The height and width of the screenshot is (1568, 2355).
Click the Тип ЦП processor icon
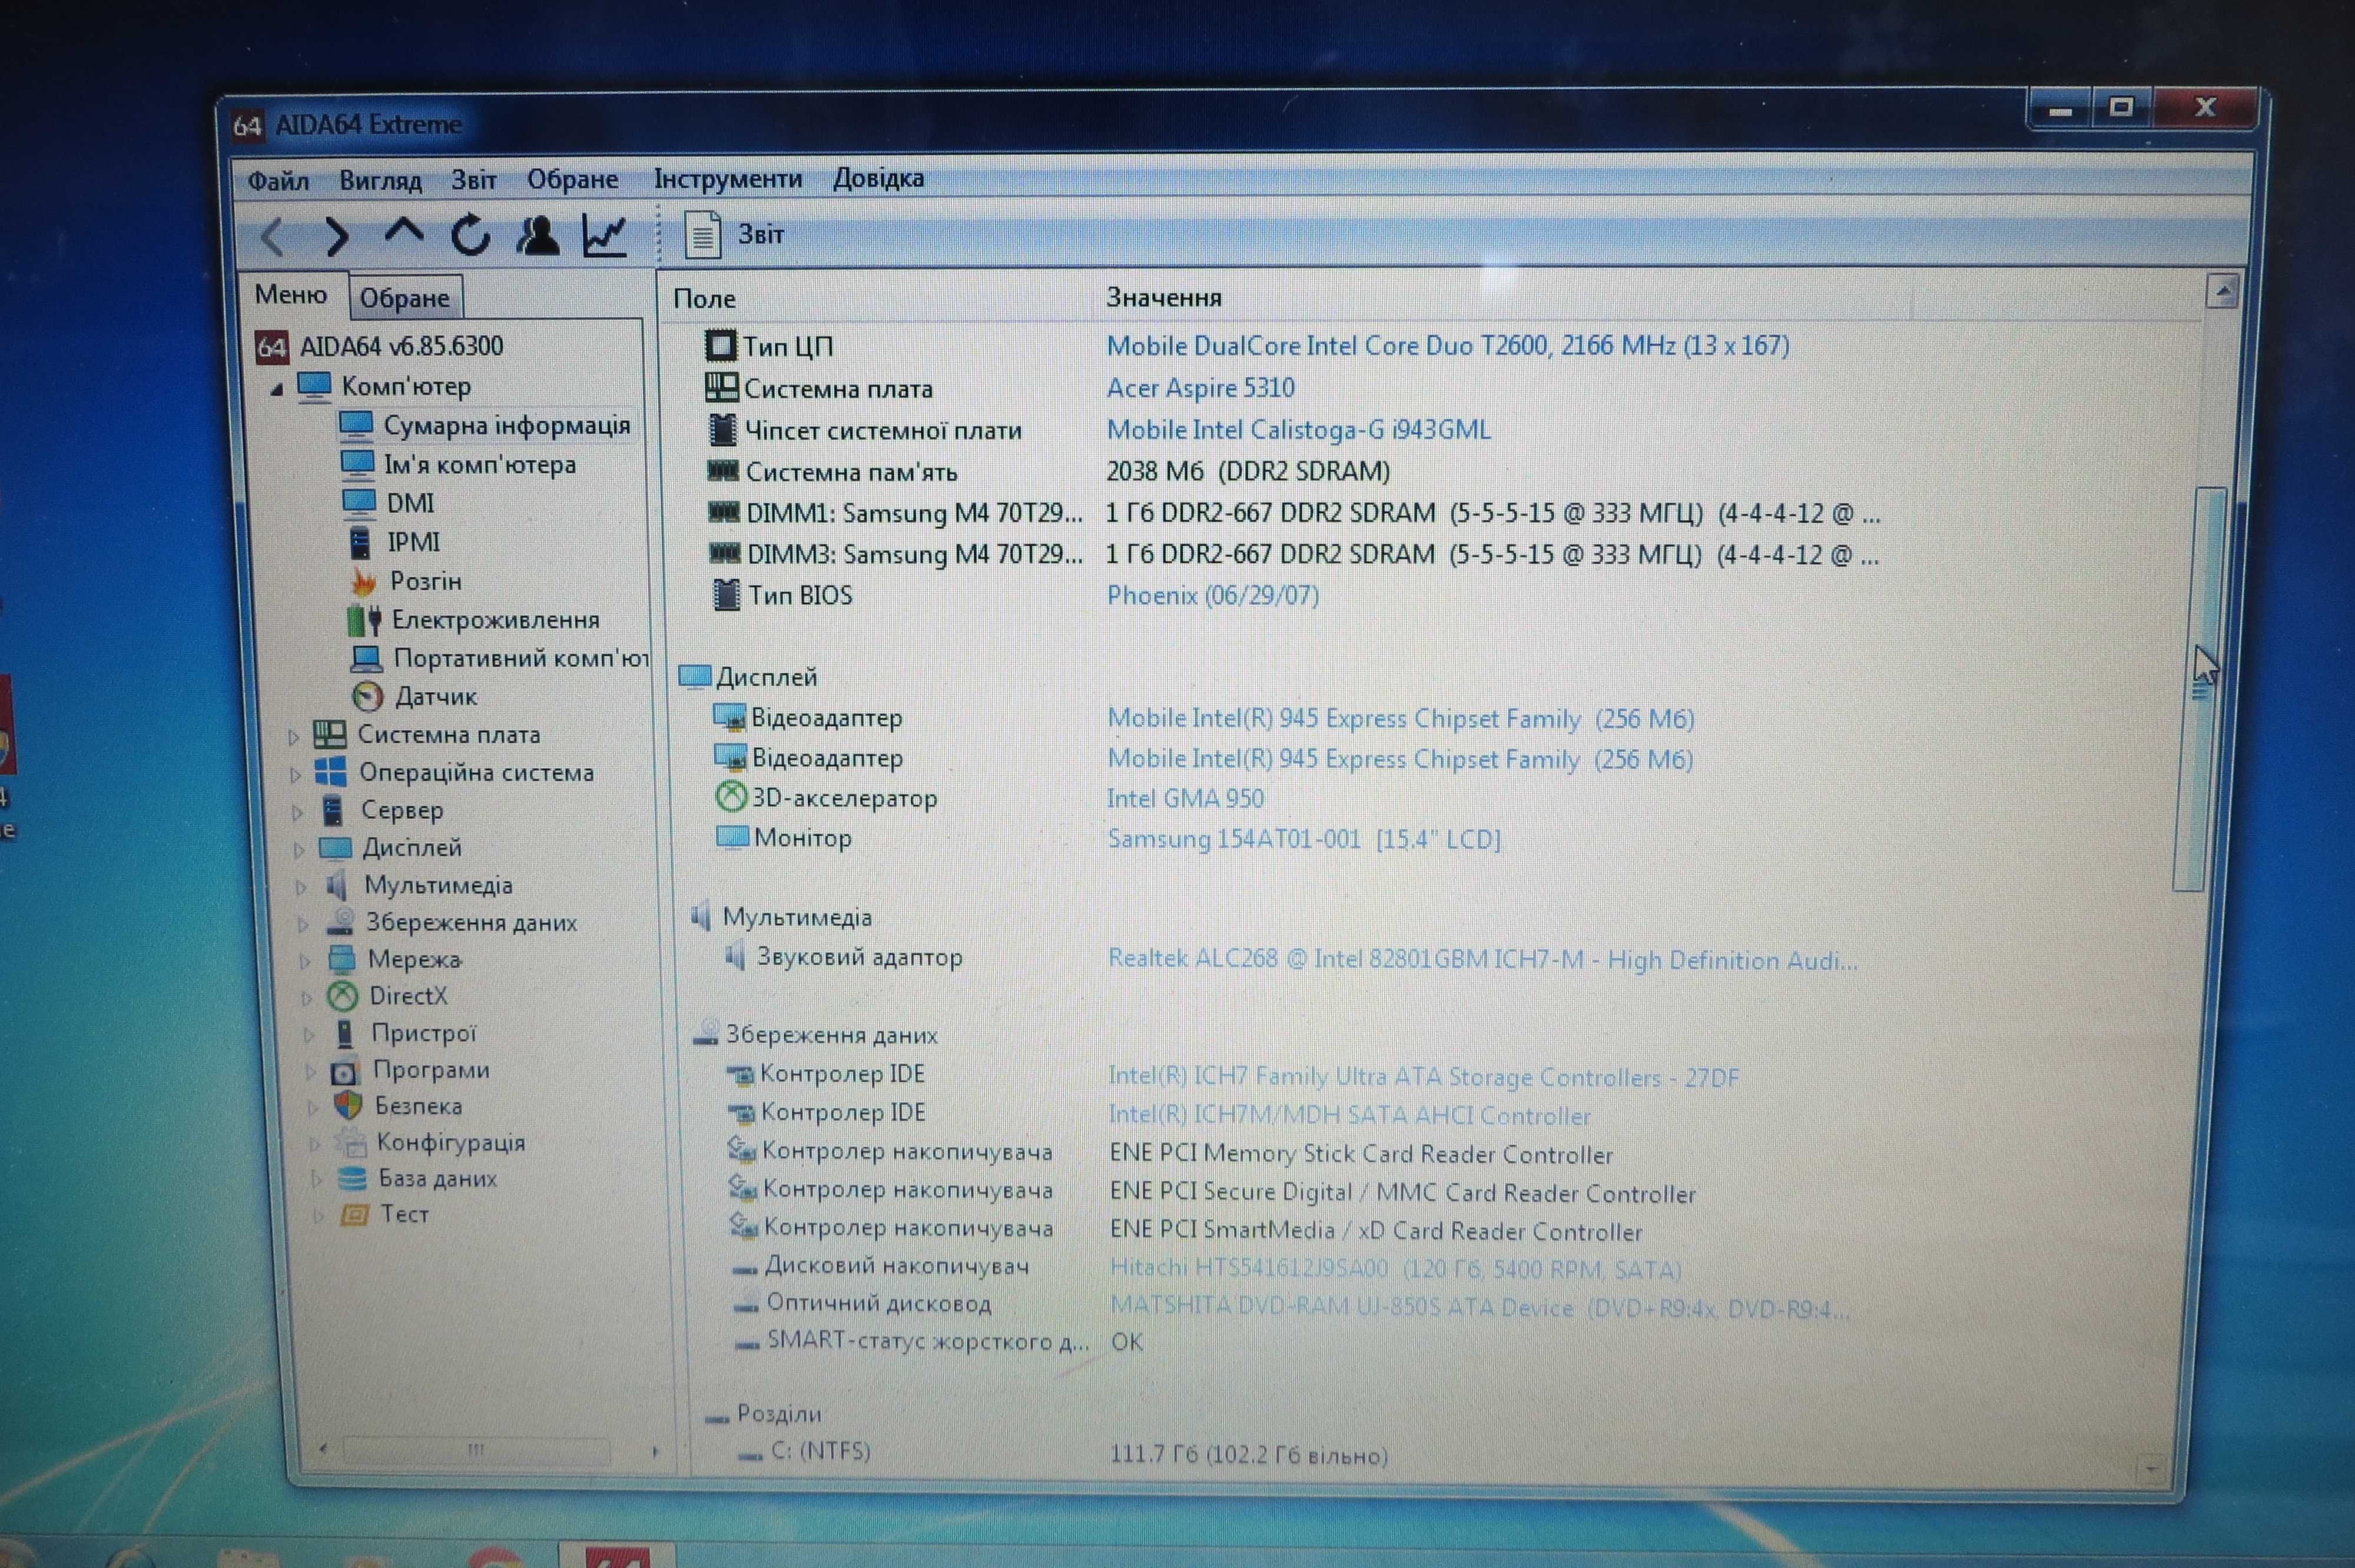coord(720,346)
